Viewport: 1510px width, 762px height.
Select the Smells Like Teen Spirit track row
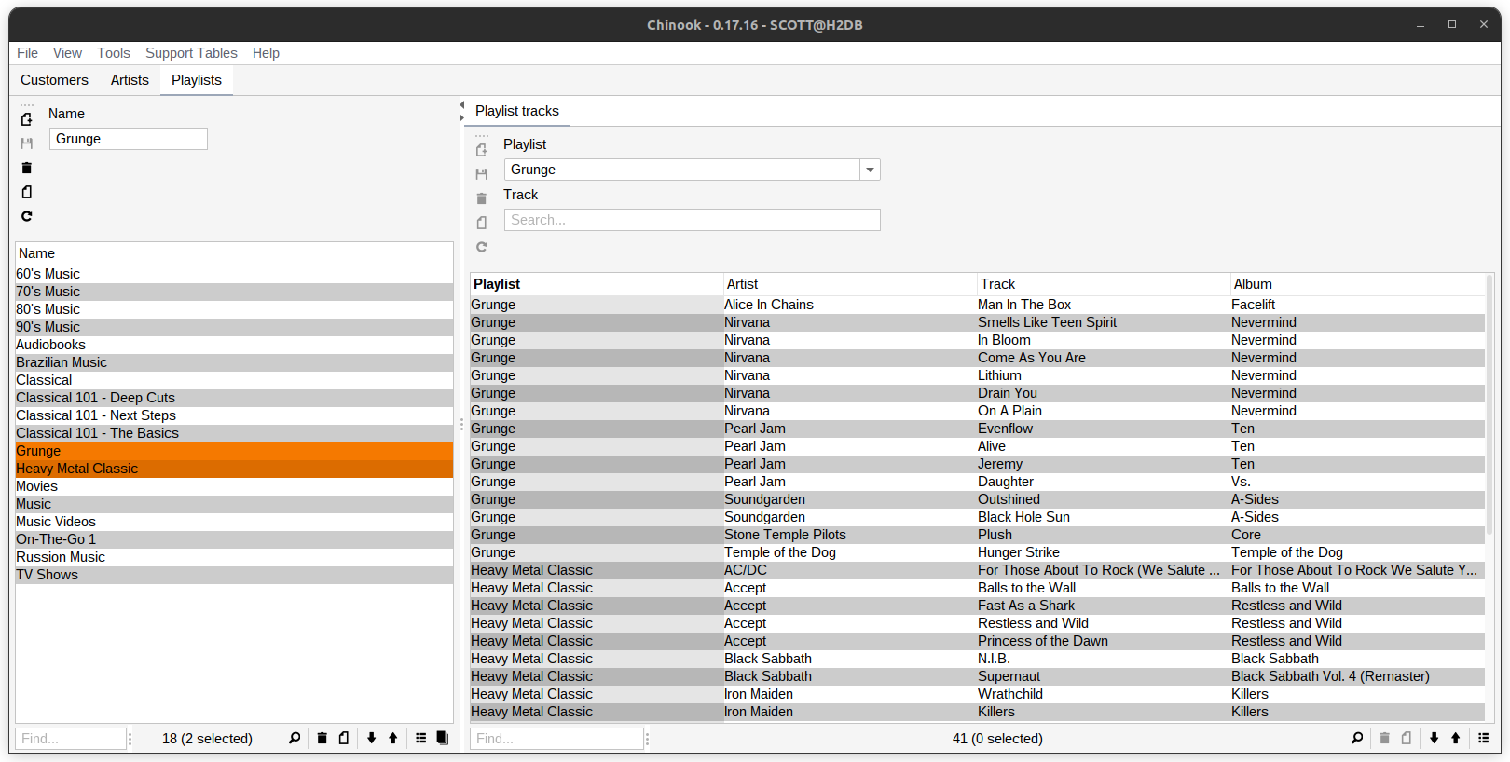(978, 322)
